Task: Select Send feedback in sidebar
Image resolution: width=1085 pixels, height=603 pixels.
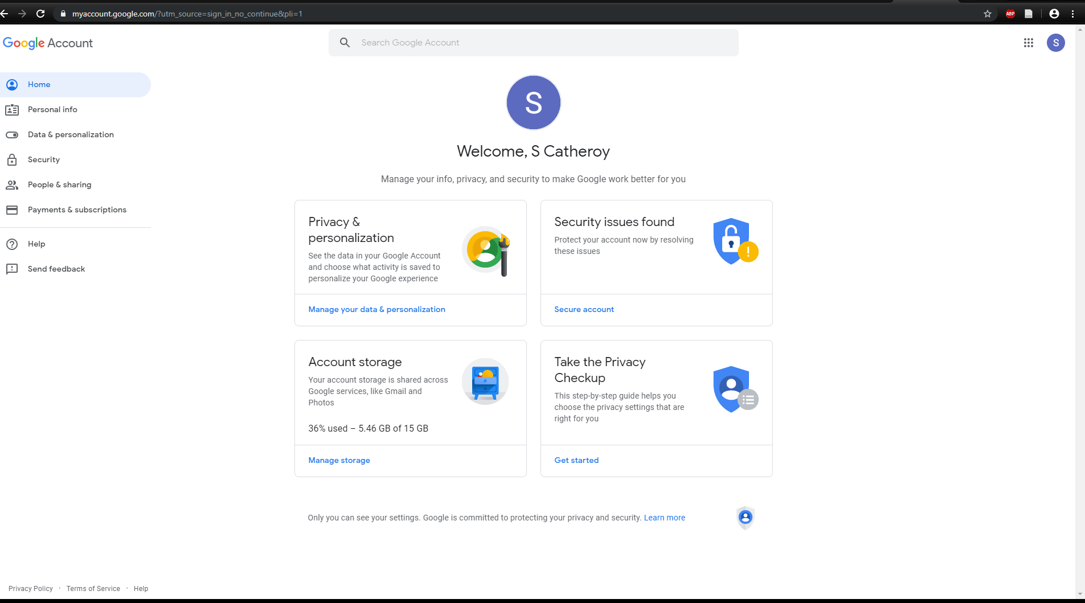Action: [x=75, y=269]
